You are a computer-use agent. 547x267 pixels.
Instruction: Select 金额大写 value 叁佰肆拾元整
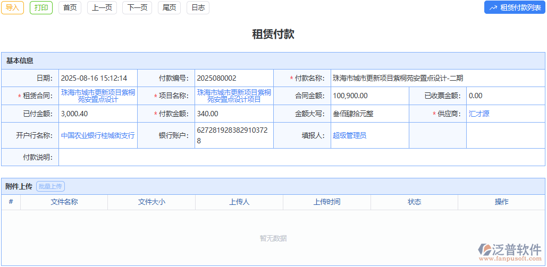pyautogui.click(x=353, y=114)
